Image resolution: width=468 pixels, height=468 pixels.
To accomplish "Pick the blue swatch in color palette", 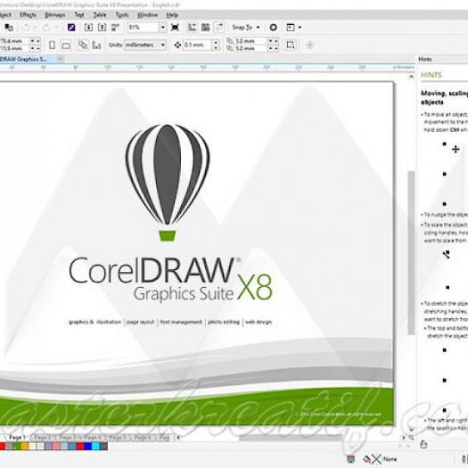I will click(87, 447).
